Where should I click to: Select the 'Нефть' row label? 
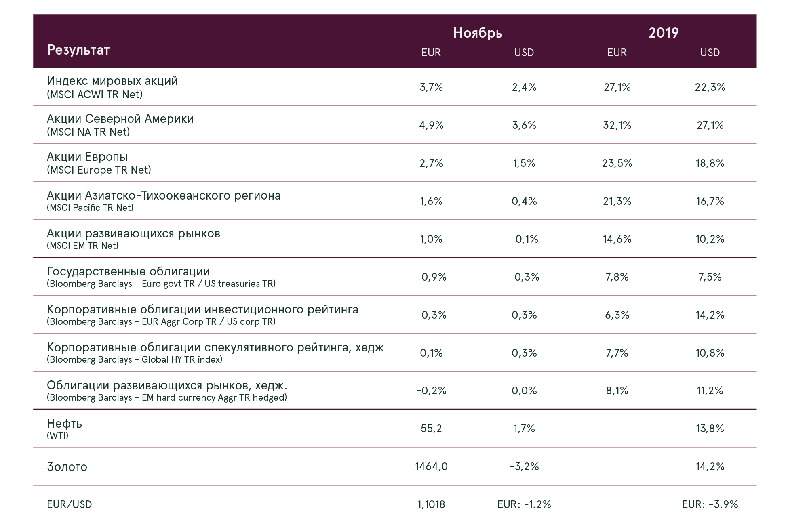click(64, 424)
